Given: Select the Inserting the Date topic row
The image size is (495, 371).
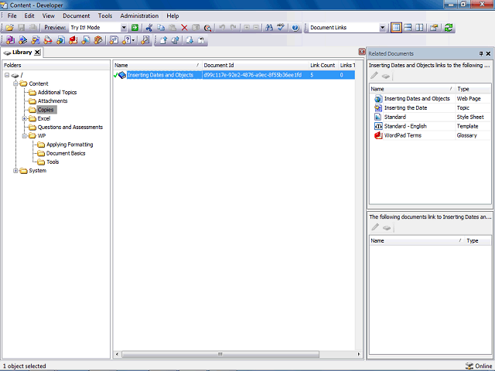Looking at the screenshot, I should pos(430,108).
